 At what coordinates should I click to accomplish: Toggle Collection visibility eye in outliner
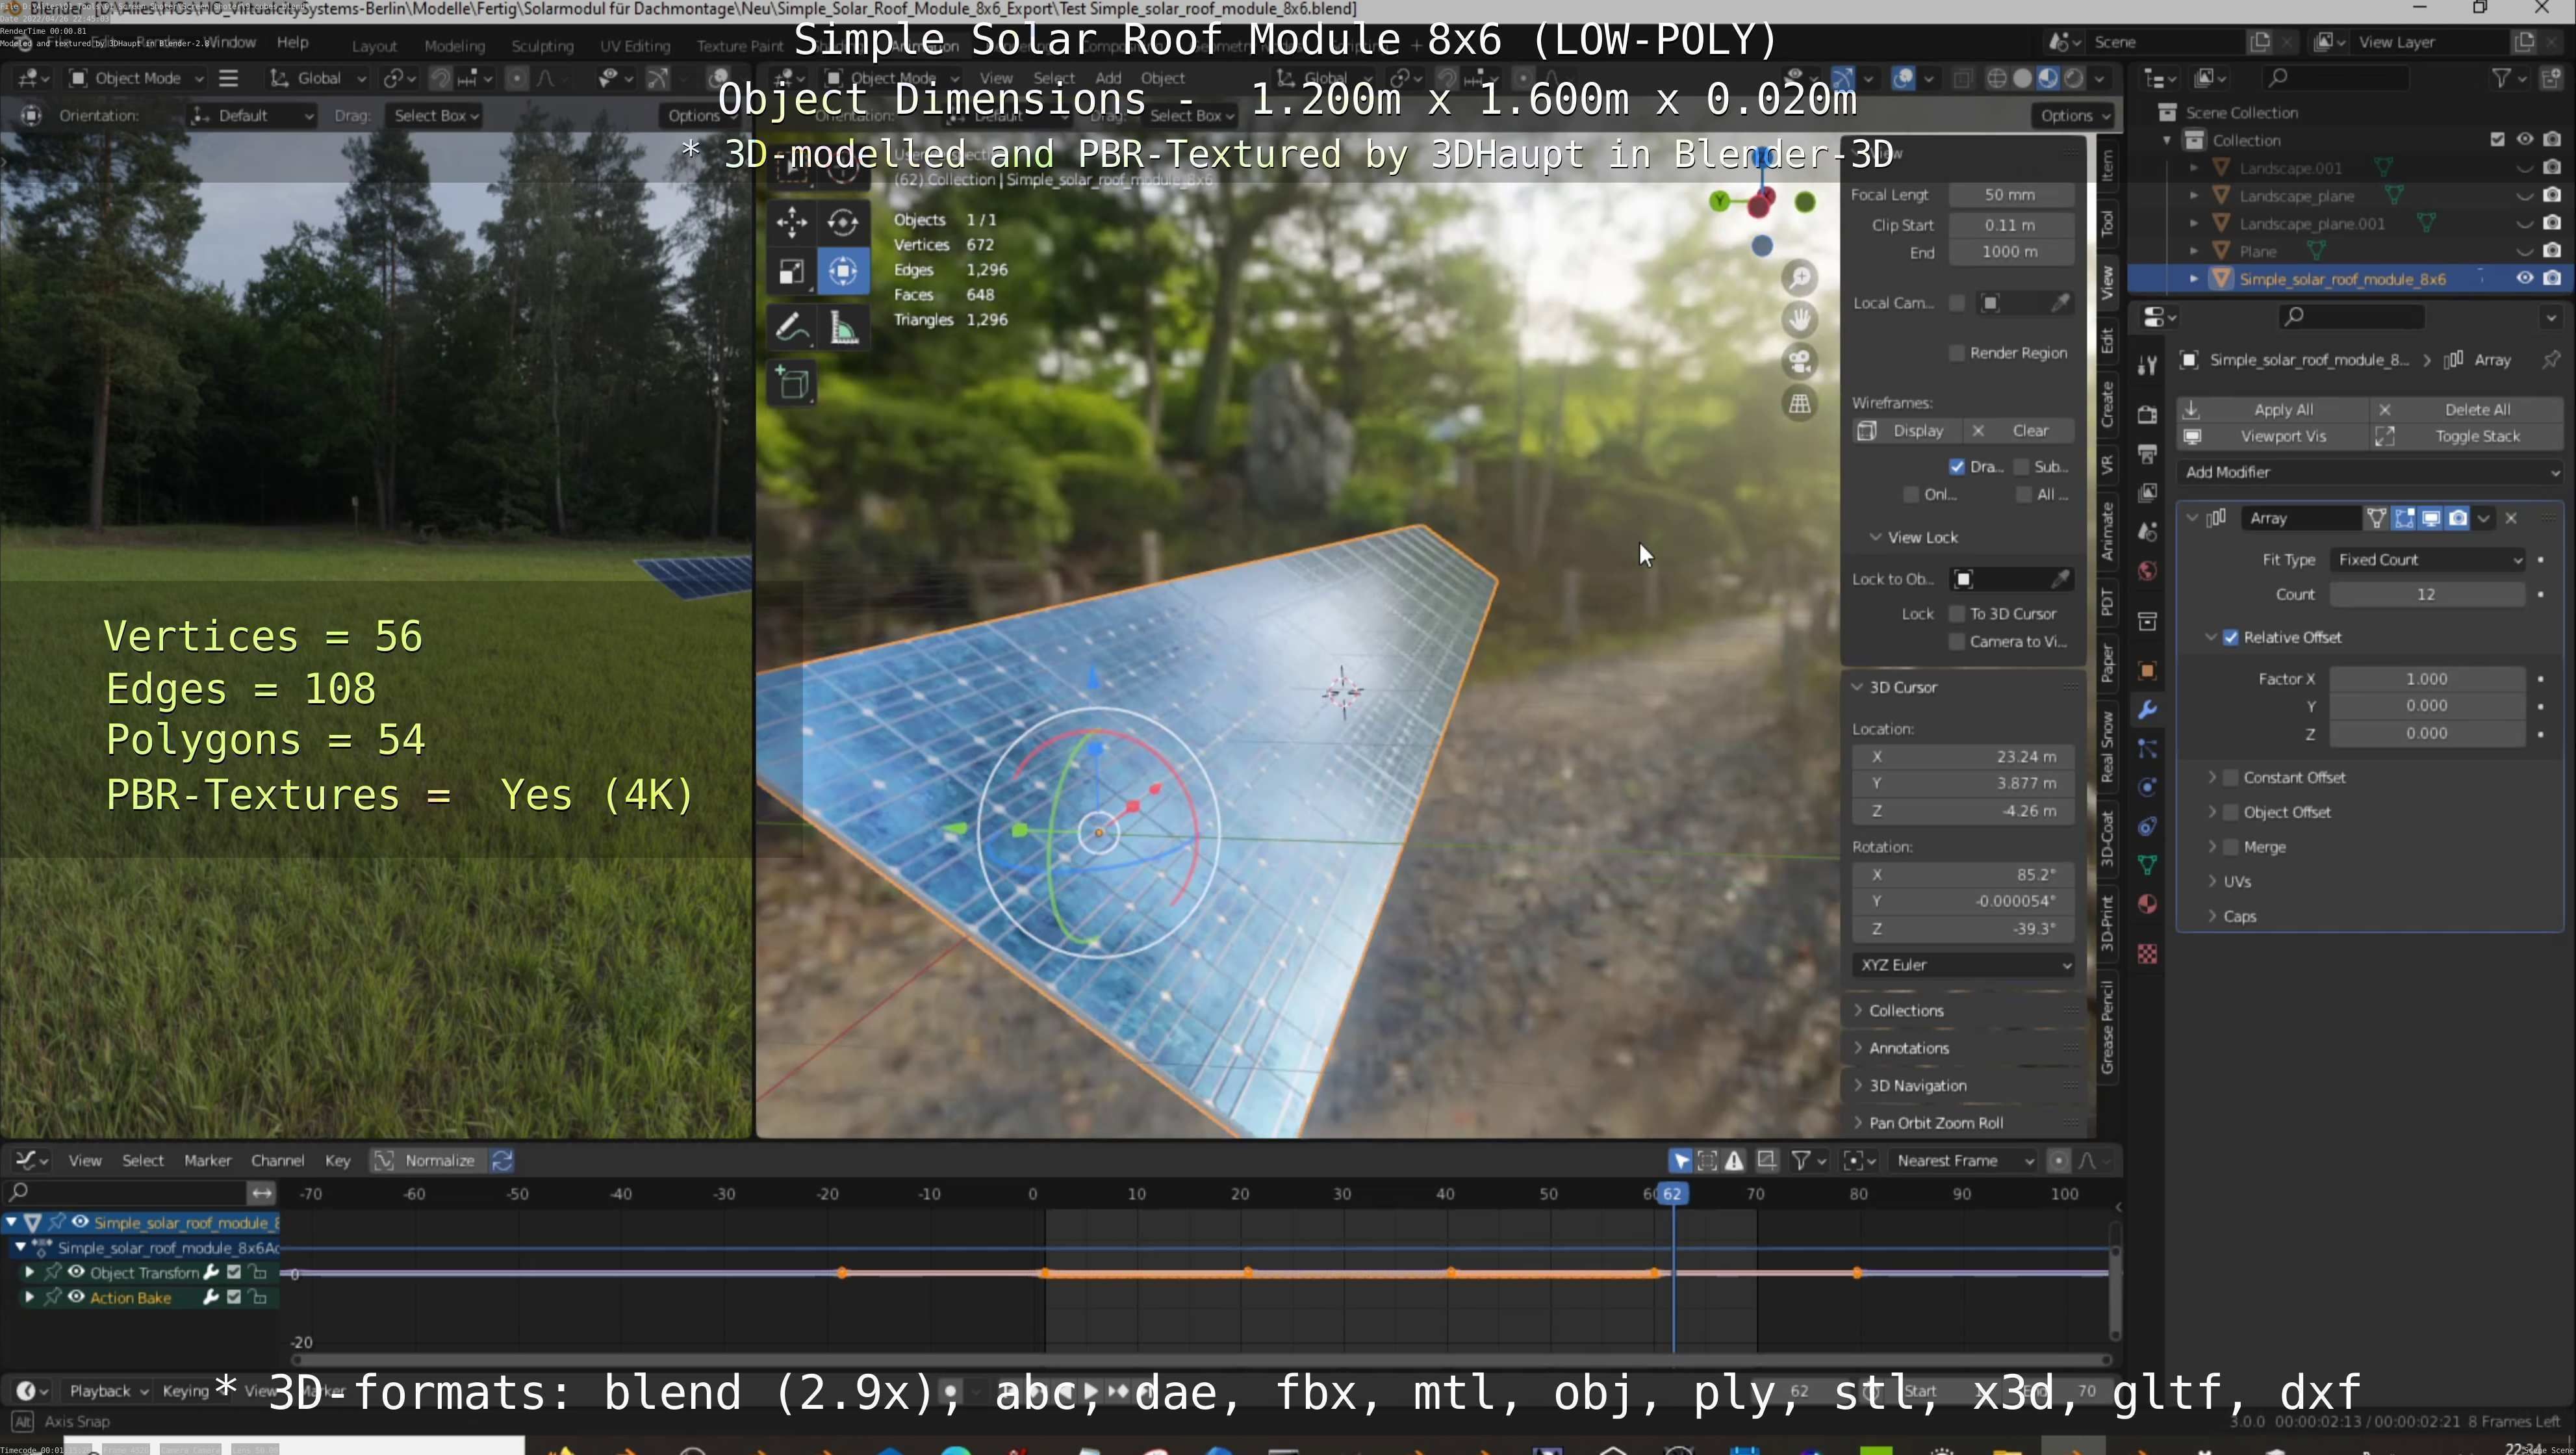2524,139
